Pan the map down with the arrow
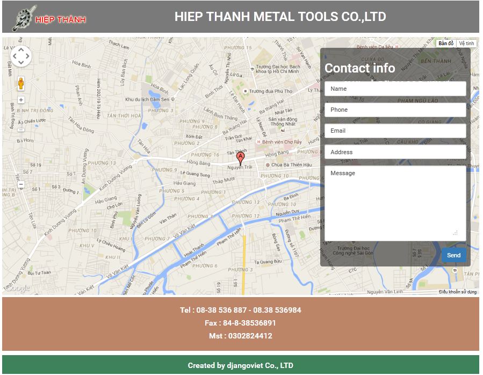483x375 pixels. 21,62
